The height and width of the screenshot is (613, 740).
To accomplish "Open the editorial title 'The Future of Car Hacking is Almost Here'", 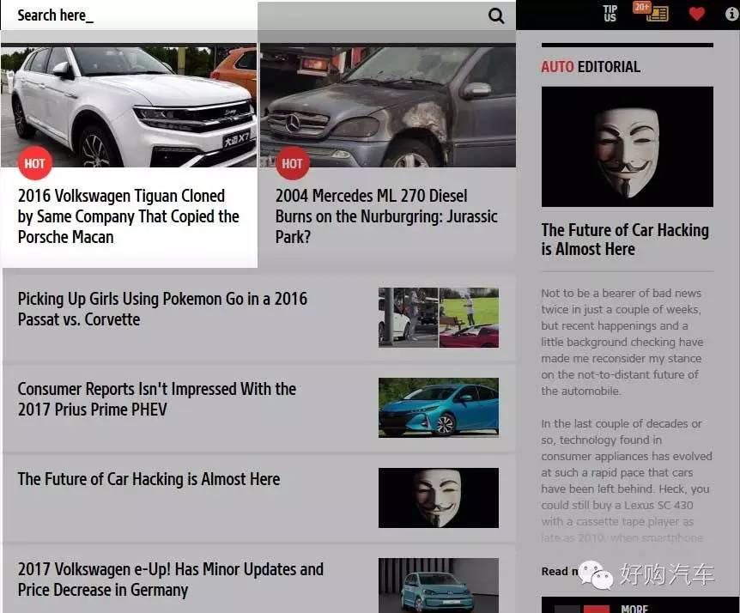I will (x=625, y=240).
